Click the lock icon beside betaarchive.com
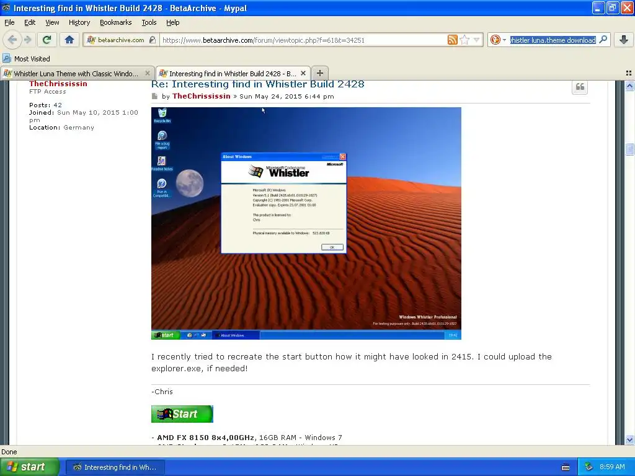 153,40
